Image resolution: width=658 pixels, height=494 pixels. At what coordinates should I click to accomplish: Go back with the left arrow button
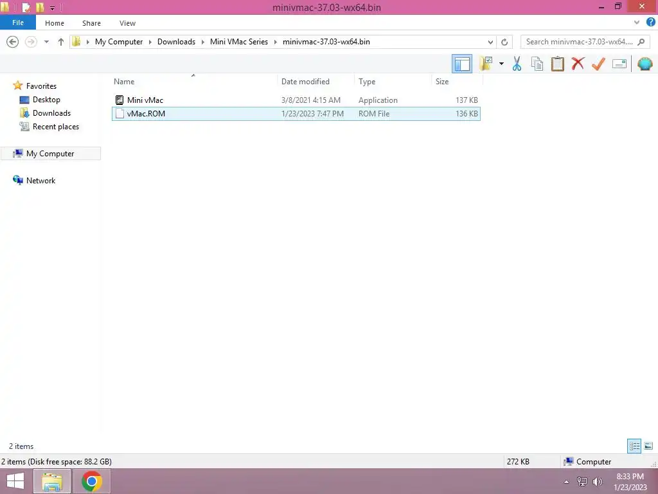(13, 42)
